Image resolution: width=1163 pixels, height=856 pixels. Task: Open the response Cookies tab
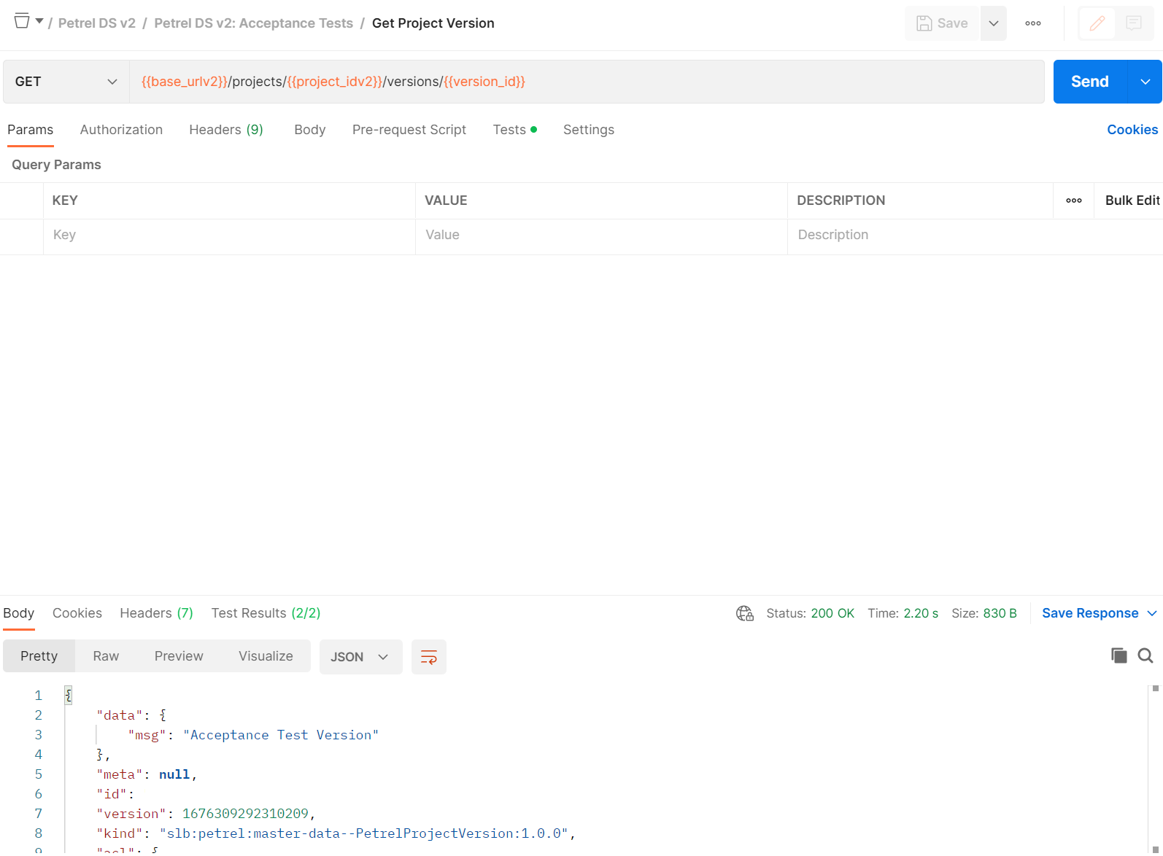[77, 613]
